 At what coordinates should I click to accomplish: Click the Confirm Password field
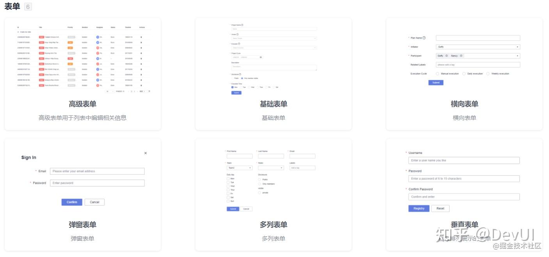[x=464, y=197]
